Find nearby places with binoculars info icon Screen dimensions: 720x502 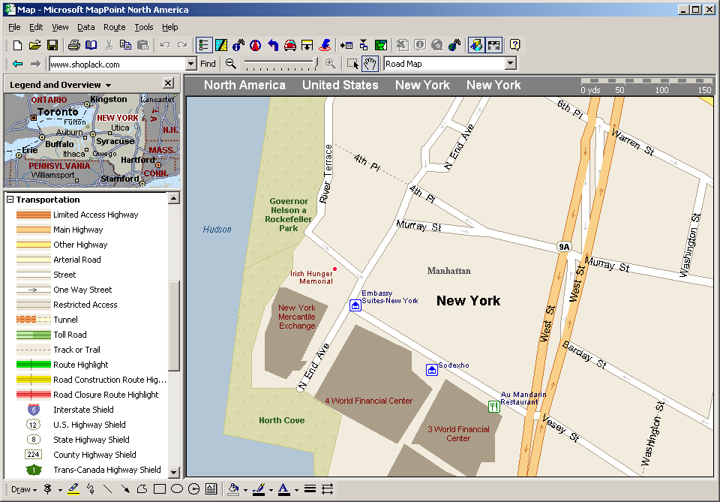(238, 45)
